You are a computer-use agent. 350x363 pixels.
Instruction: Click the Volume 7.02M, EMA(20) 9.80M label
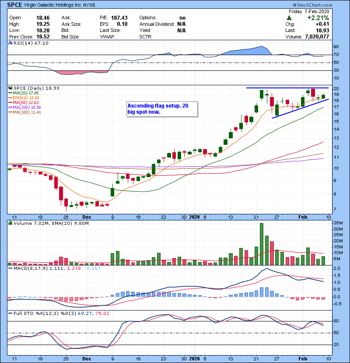coord(51,223)
